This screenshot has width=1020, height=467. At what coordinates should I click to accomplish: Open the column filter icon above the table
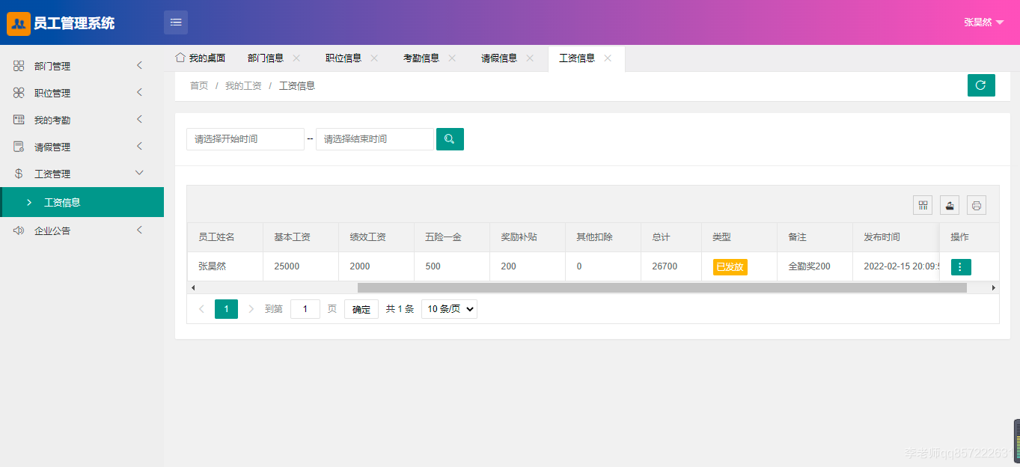922,204
